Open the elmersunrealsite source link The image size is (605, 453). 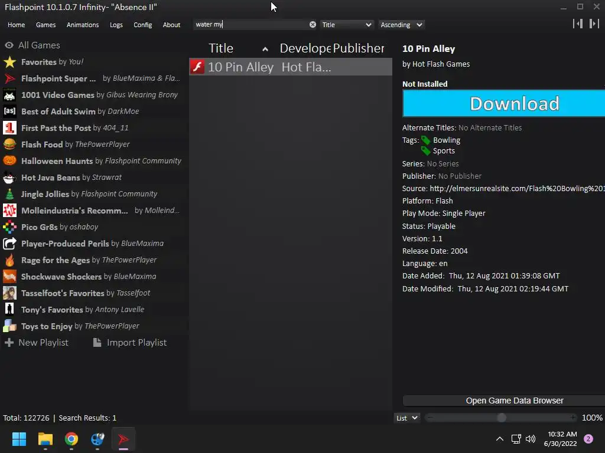click(x=517, y=188)
